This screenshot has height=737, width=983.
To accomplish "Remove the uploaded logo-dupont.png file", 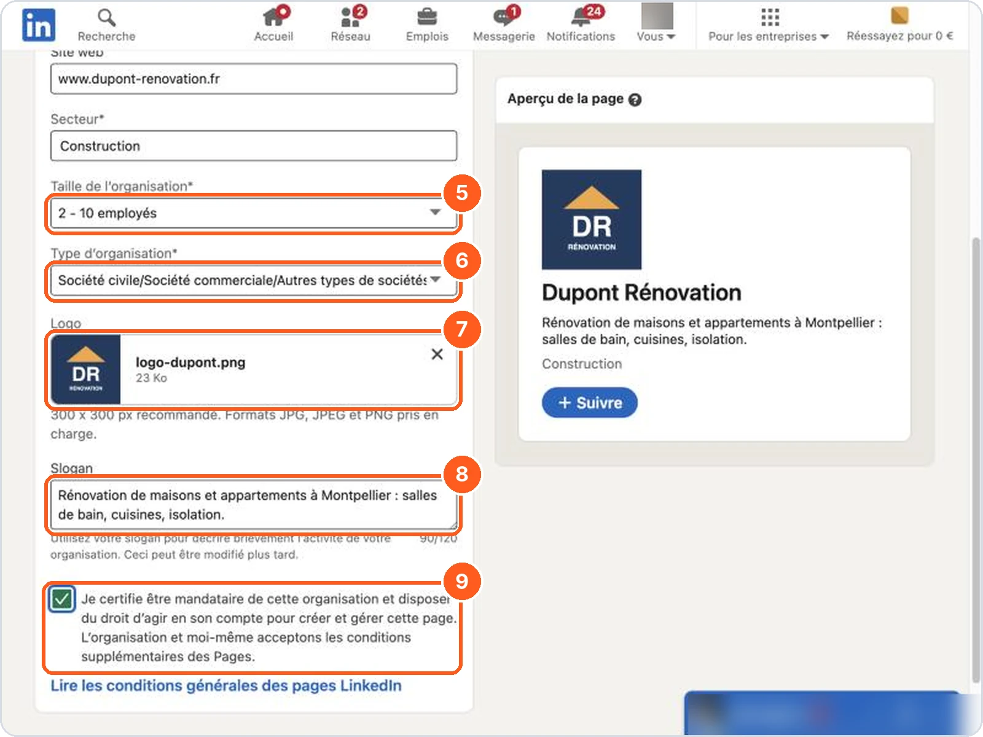I will tap(437, 354).
